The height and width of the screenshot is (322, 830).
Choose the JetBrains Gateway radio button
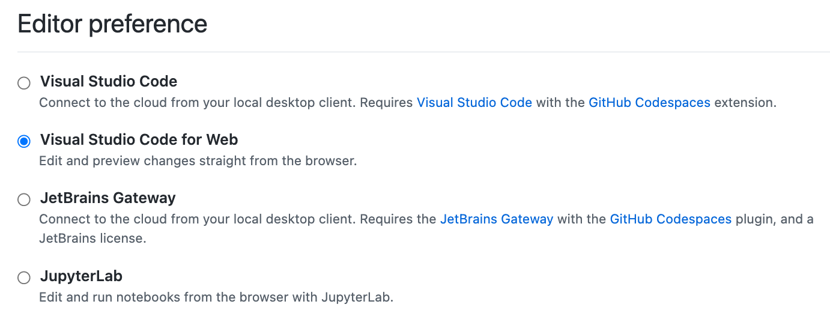[x=23, y=199]
